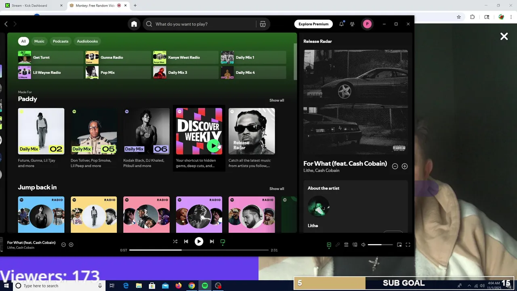Close the overlay with white X
The height and width of the screenshot is (291, 517).
tap(504, 36)
